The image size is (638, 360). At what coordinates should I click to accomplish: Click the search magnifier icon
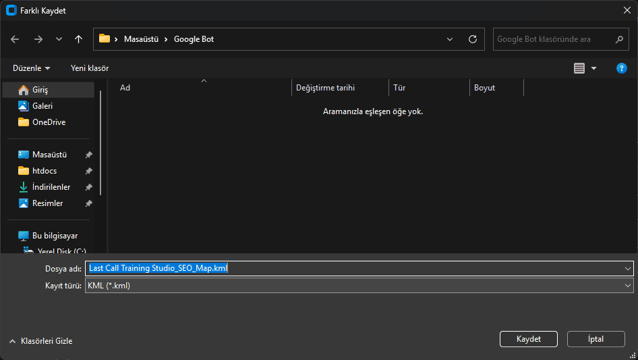(619, 39)
